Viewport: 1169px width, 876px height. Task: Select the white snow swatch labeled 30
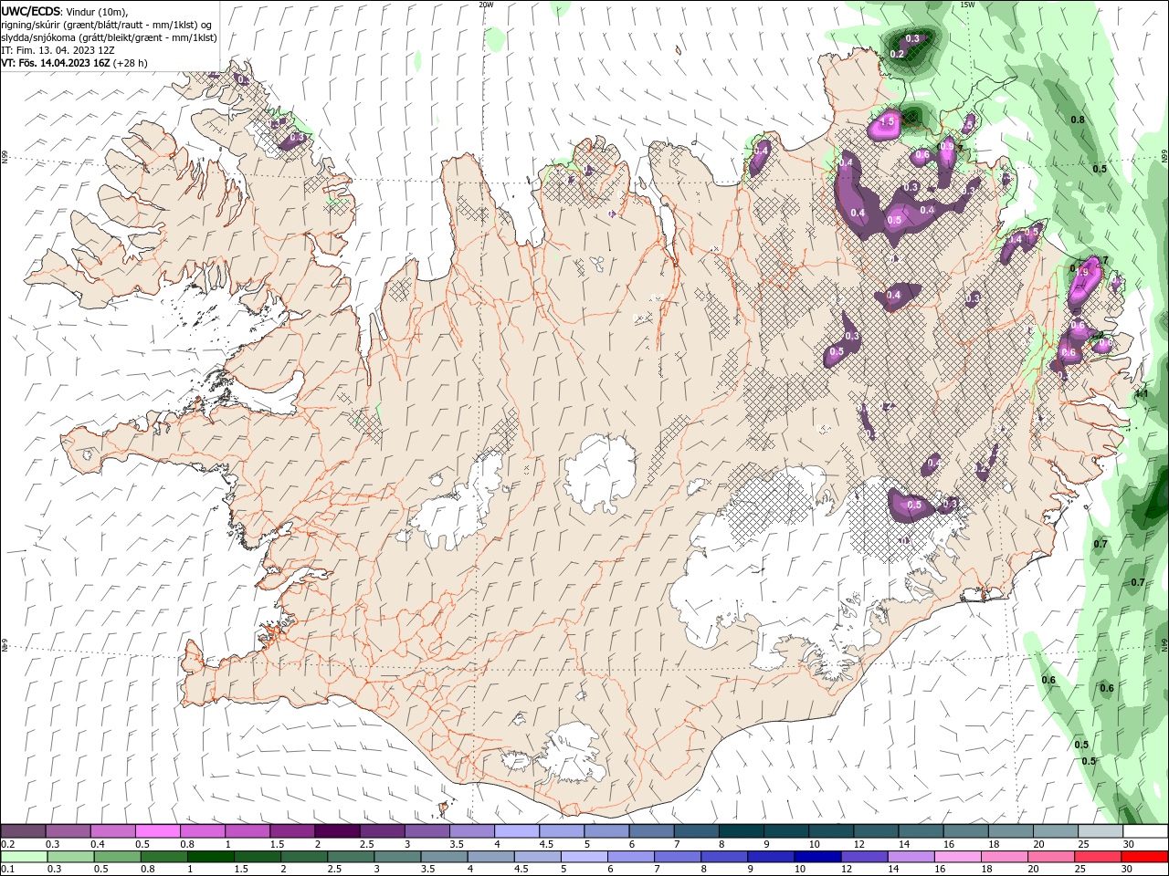1146,831
